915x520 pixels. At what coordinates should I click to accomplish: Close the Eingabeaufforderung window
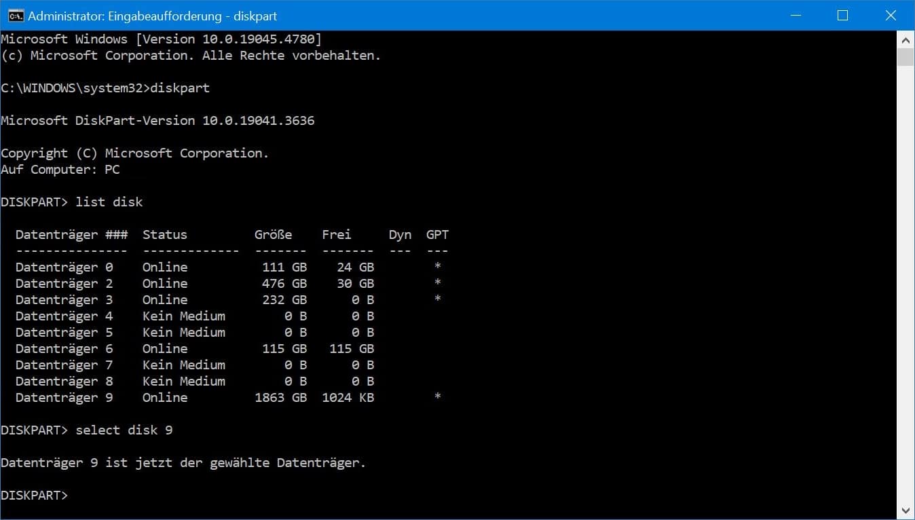click(890, 15)
